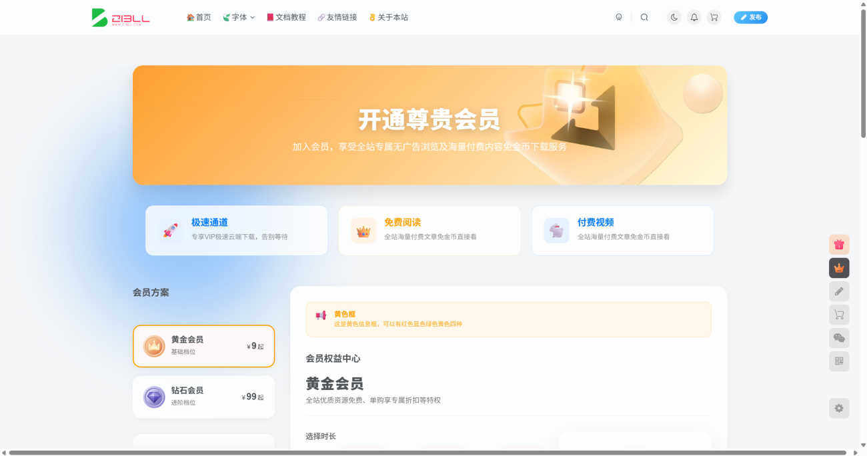Click the blue 发布 button
This screenshot has width=867, height=456.
(750, 17)
